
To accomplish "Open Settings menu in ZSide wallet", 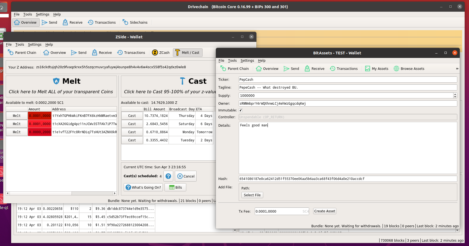I will [x=35, y=44].
